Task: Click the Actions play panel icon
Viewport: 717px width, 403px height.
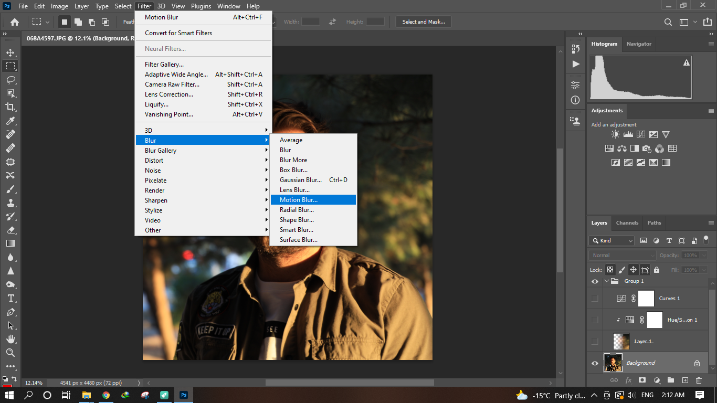Action: 576,64
